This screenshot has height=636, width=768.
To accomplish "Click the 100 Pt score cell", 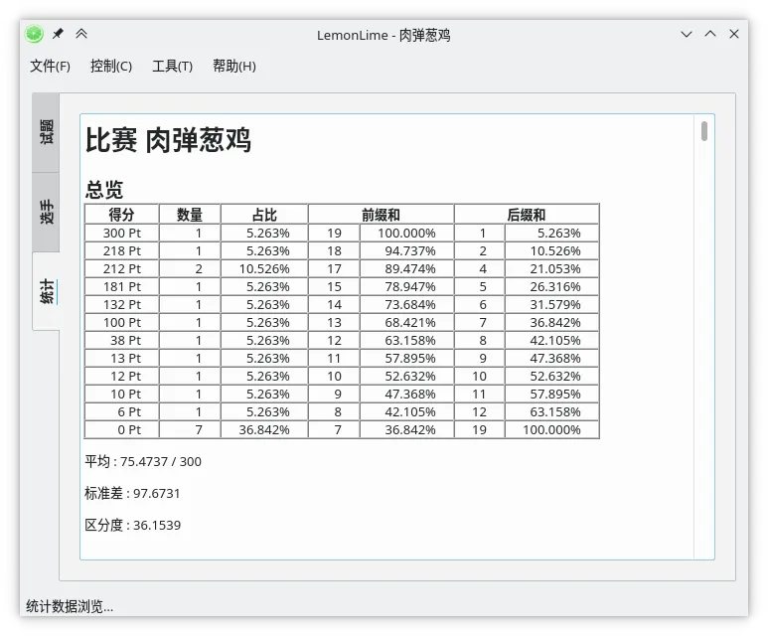I will pos(121,322).
